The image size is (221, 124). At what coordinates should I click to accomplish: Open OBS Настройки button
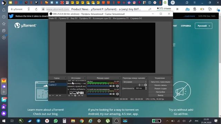(160, 92)
